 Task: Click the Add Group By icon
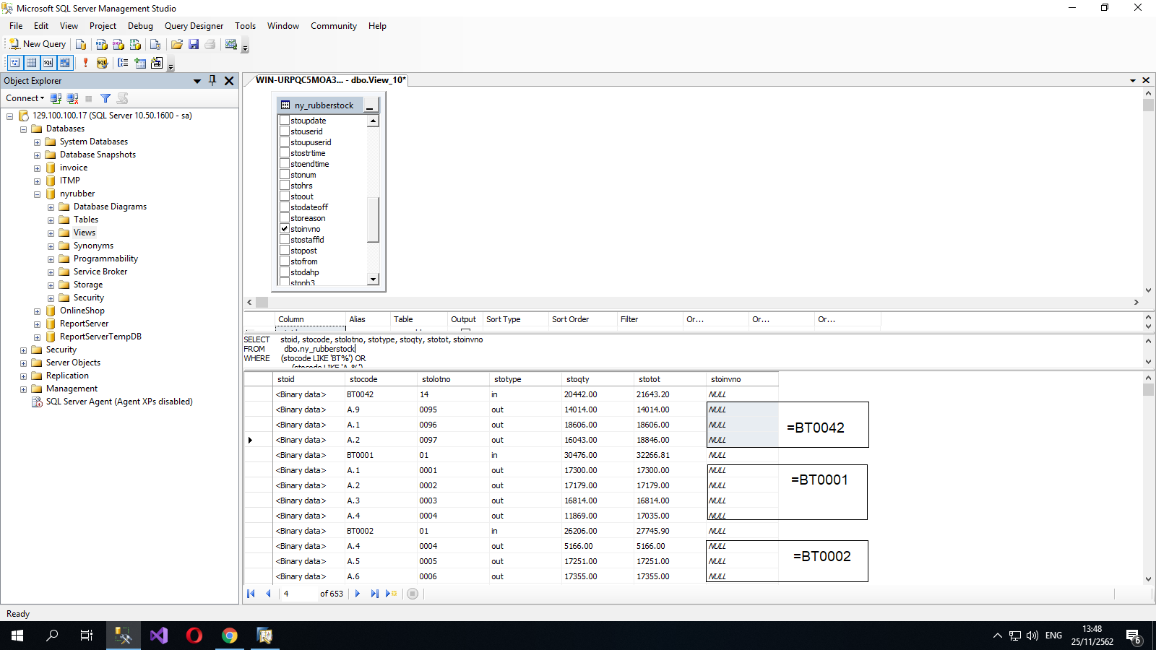123,63
